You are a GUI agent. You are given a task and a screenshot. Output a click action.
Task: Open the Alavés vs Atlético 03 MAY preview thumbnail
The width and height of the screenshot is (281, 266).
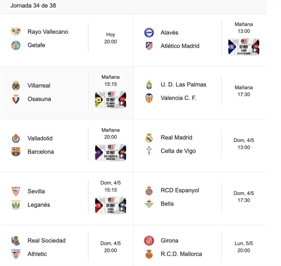pyautogui.click(x=244, y=47)
